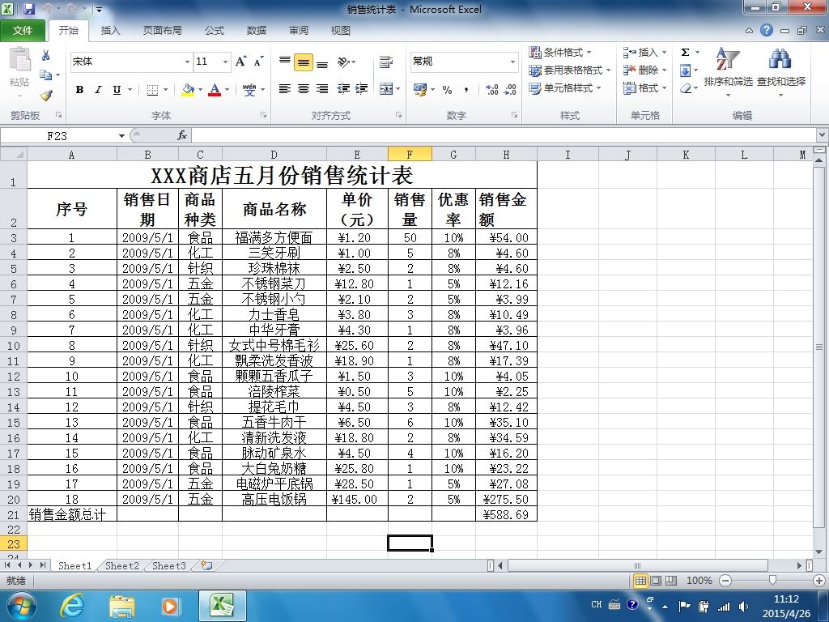
Task: Toggle Underline formatting
Action: (x=117, y=90)
